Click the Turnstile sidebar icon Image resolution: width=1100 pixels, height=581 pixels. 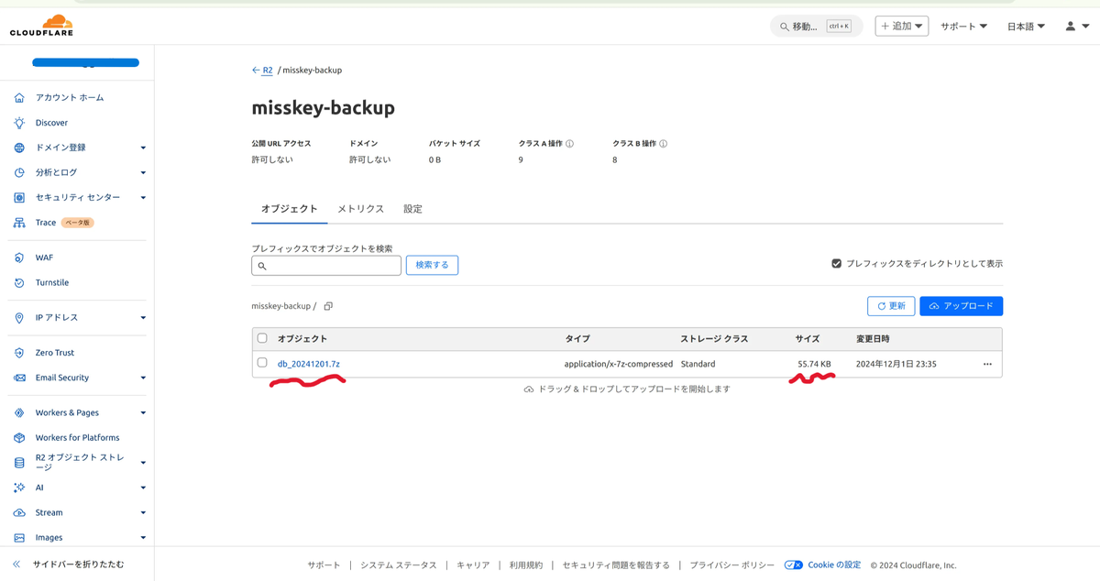tap(19, 283)
